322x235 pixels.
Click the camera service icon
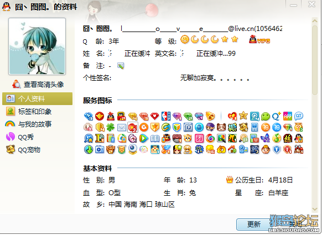click(100, 150)
